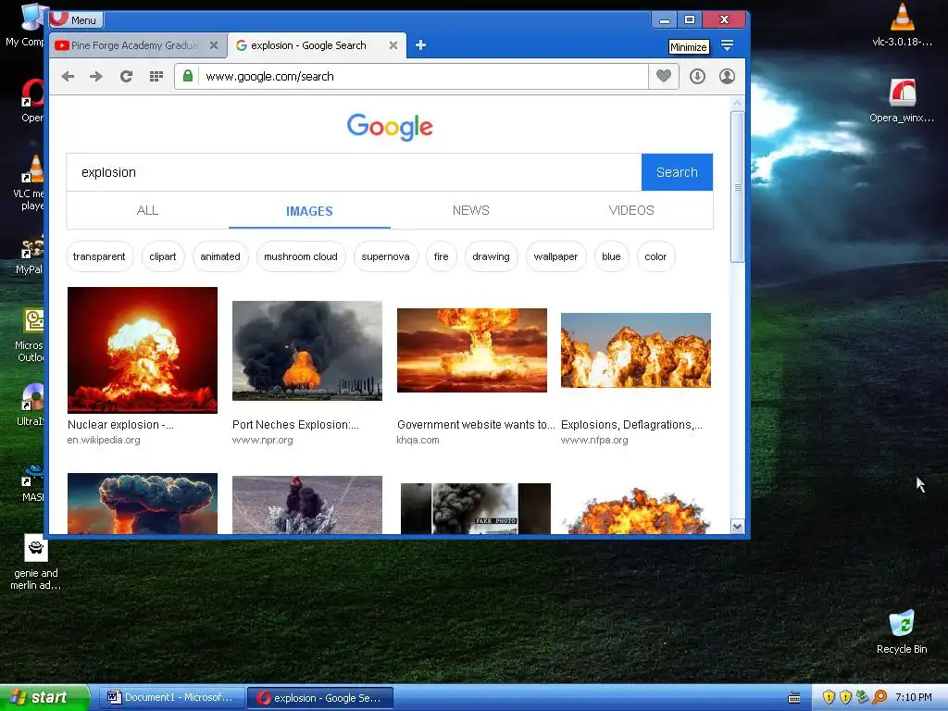Open a new tab with plus button
The image size is (948, 711).
pos(421,45)
